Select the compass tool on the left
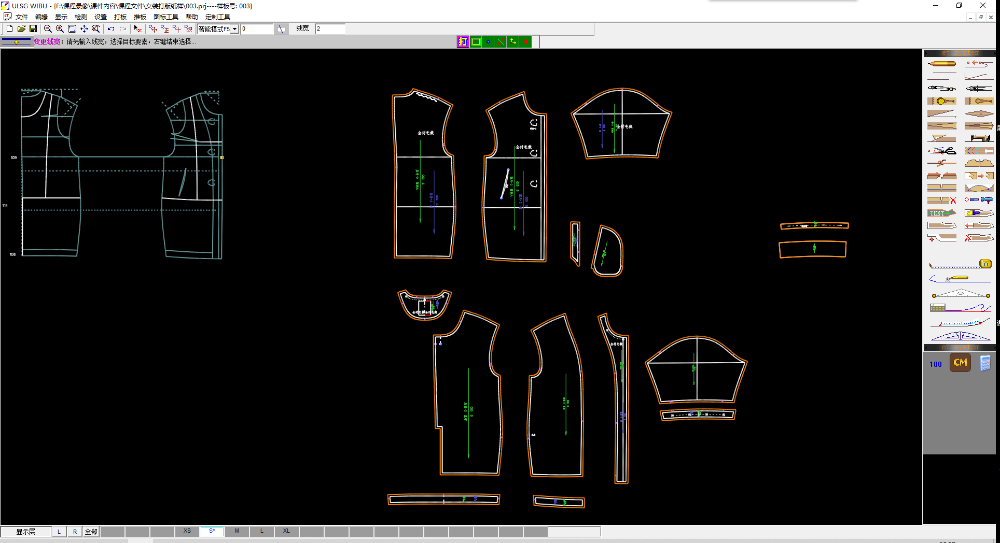Image resolution: width=1000 pixels, height=543 pixels. (x=941, y=89)
